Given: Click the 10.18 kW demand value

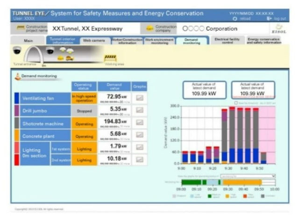Looking at the screenshot, I should (116, 159).
